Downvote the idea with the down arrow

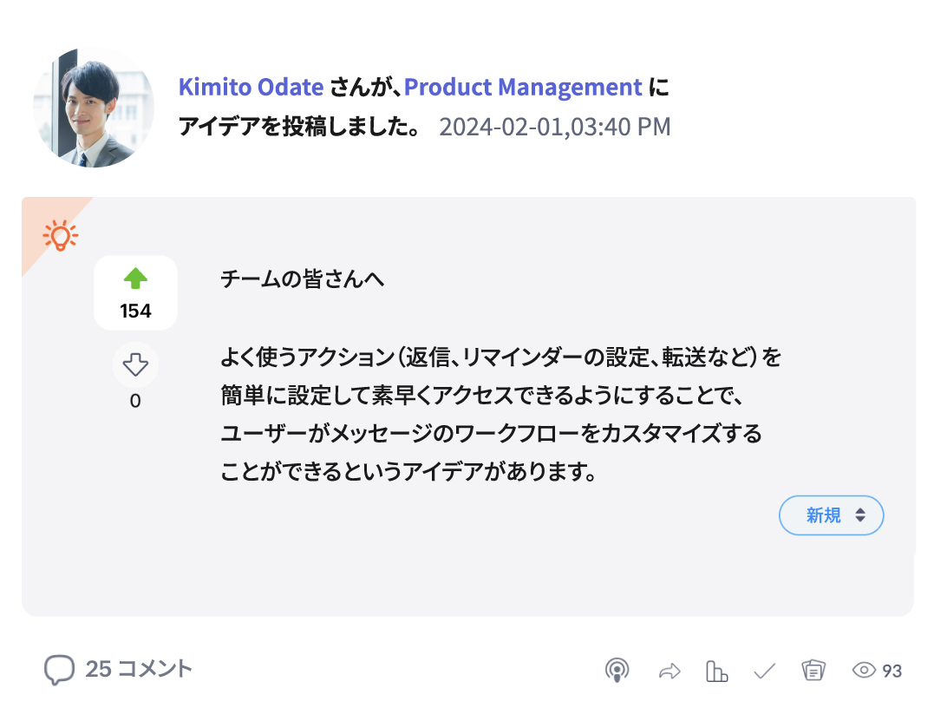135,365
